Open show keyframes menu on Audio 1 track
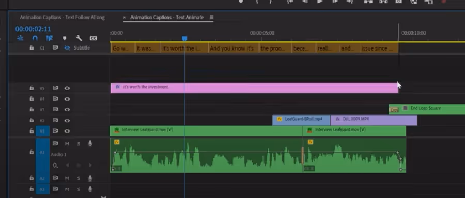The height and width of the screenshot is (198, 465). (x=55, y=165)
